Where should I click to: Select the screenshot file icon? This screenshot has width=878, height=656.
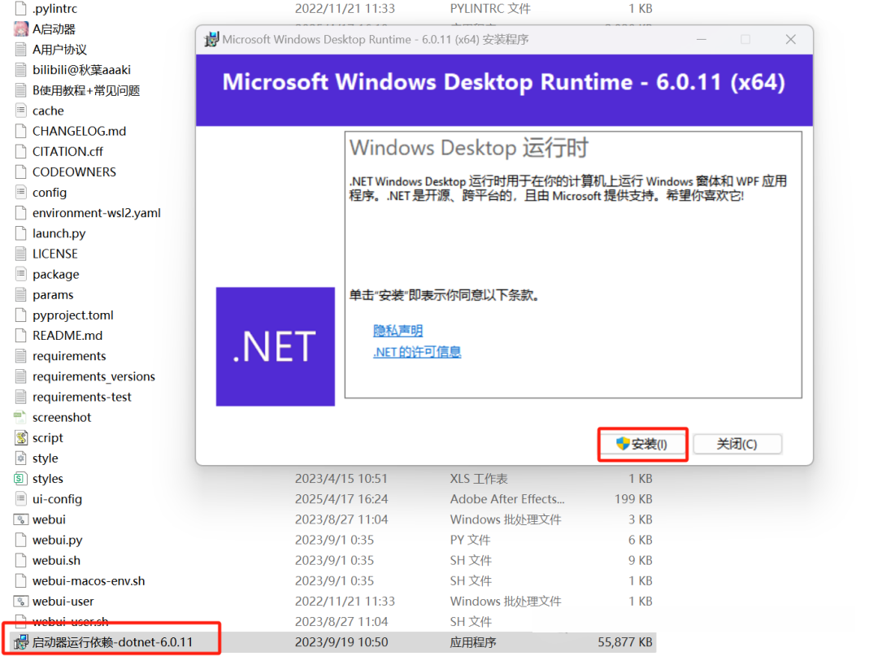[x=20, y=417]
